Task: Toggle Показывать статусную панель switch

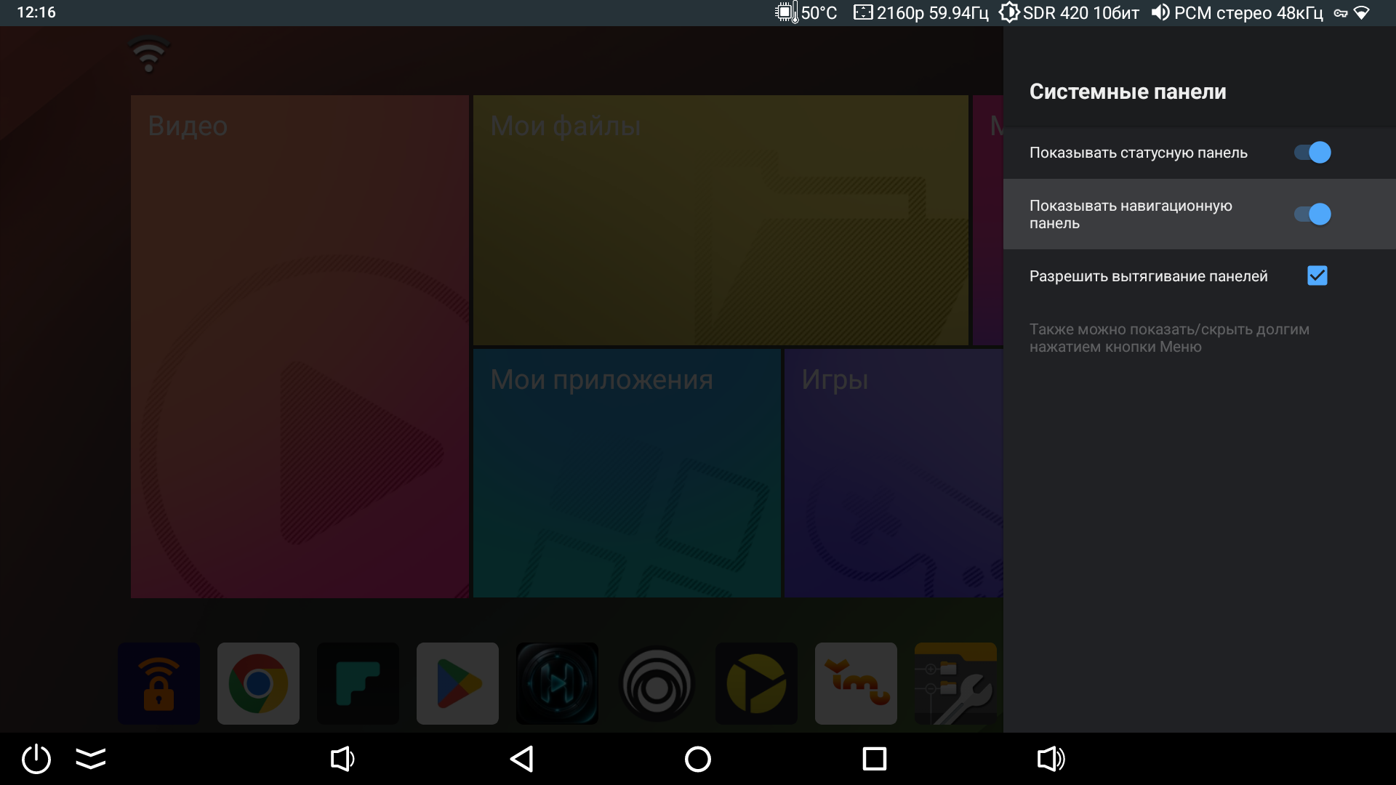Action: pyautogui.click(x=1312, y=153)
